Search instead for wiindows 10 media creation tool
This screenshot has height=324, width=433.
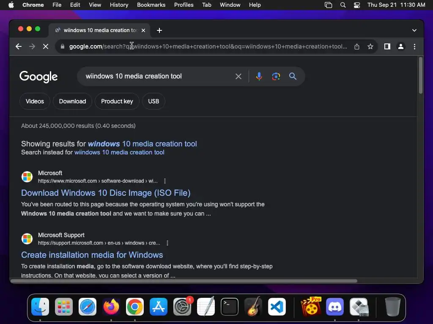pyautogui.click(x=119, y=152)
